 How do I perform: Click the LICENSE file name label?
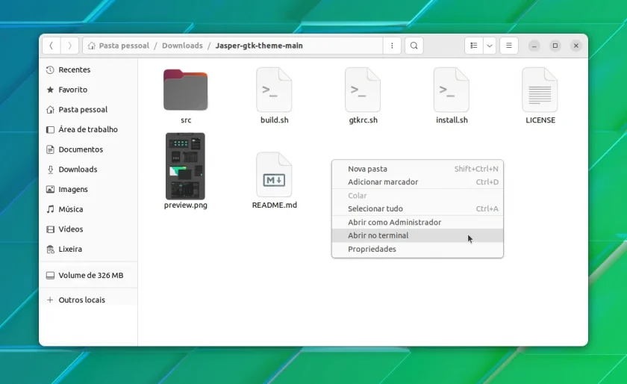coord(540,120)
